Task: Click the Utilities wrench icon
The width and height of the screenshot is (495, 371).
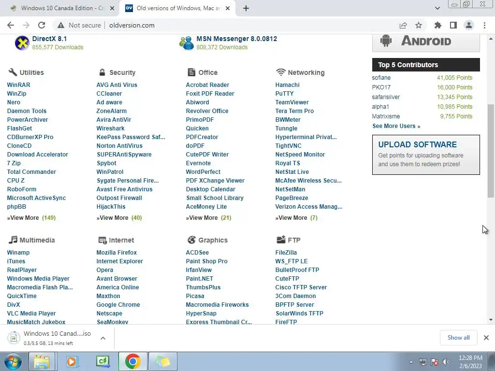Action: 12,72
